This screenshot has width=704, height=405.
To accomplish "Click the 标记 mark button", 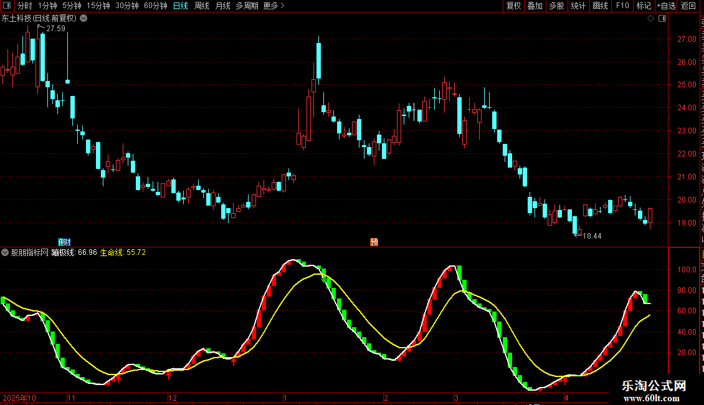I will pyautogui.click(x=644, y=6).
